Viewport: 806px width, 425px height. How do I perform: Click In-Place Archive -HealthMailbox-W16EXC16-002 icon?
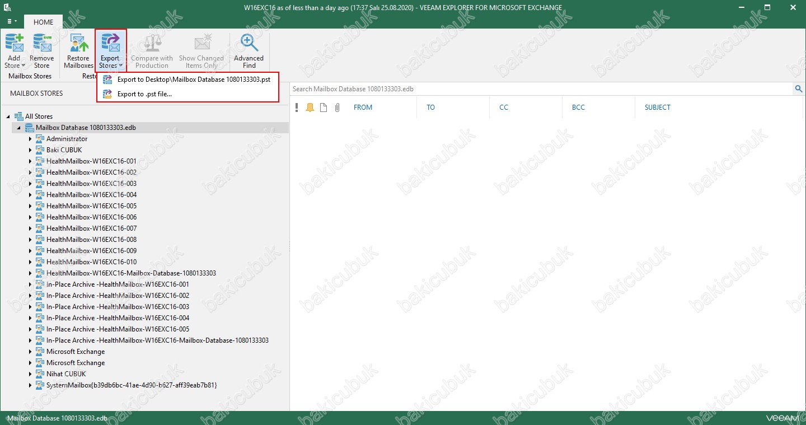point(40,296)
